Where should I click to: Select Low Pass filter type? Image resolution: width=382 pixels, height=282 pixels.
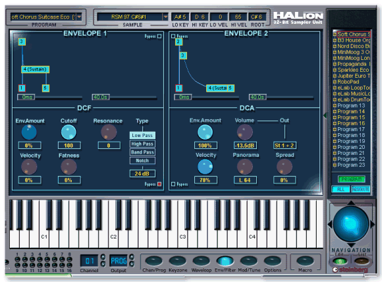pos(142,135)
